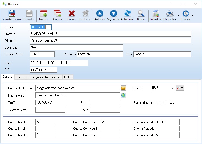Expand the Etiquetas dropdown arrow
Viewport: 202px width, 144px height.
[178, 16]
